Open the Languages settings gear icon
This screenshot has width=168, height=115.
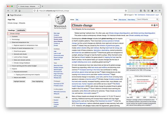tap(67, 97)
